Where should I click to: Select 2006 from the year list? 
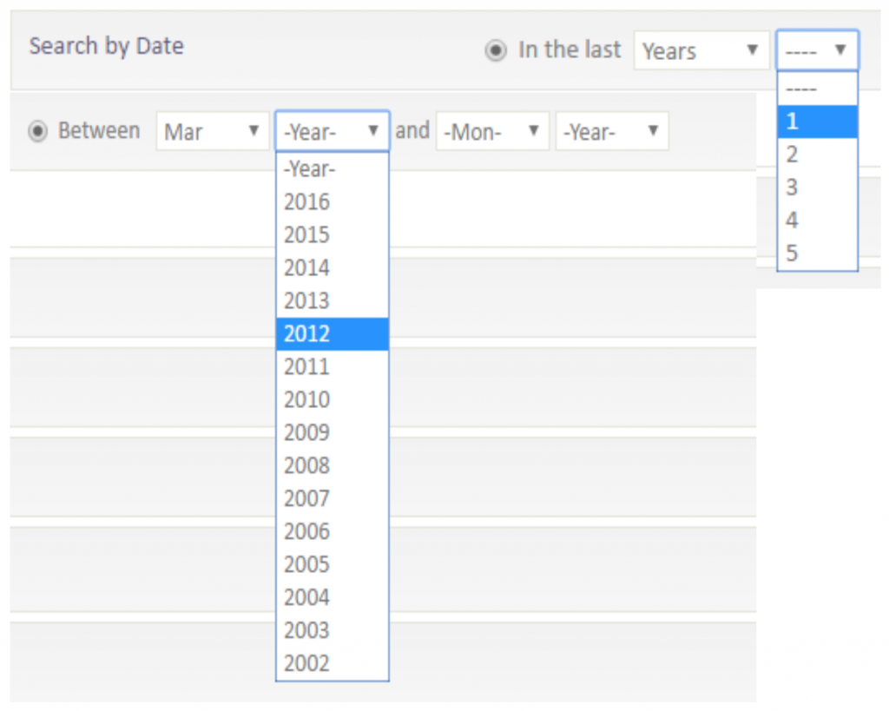point(332,532)
